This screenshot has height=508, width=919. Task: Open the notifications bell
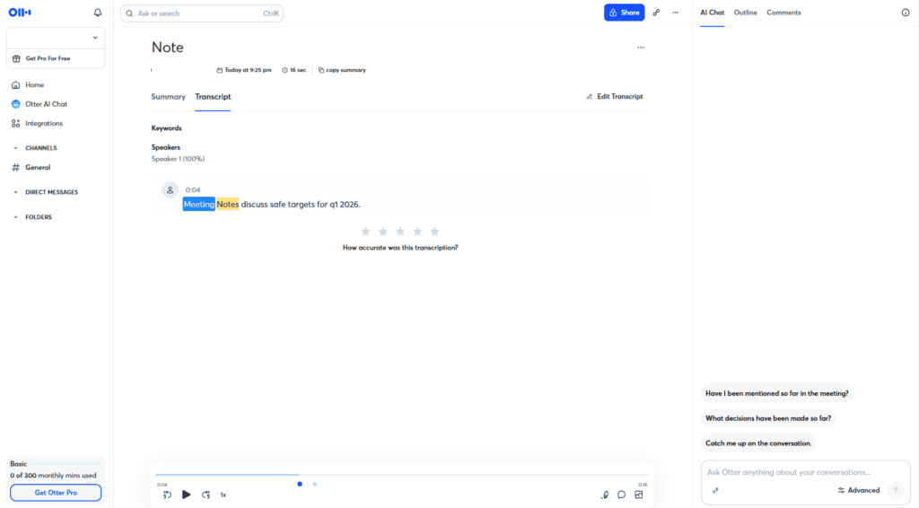point(98,13)
